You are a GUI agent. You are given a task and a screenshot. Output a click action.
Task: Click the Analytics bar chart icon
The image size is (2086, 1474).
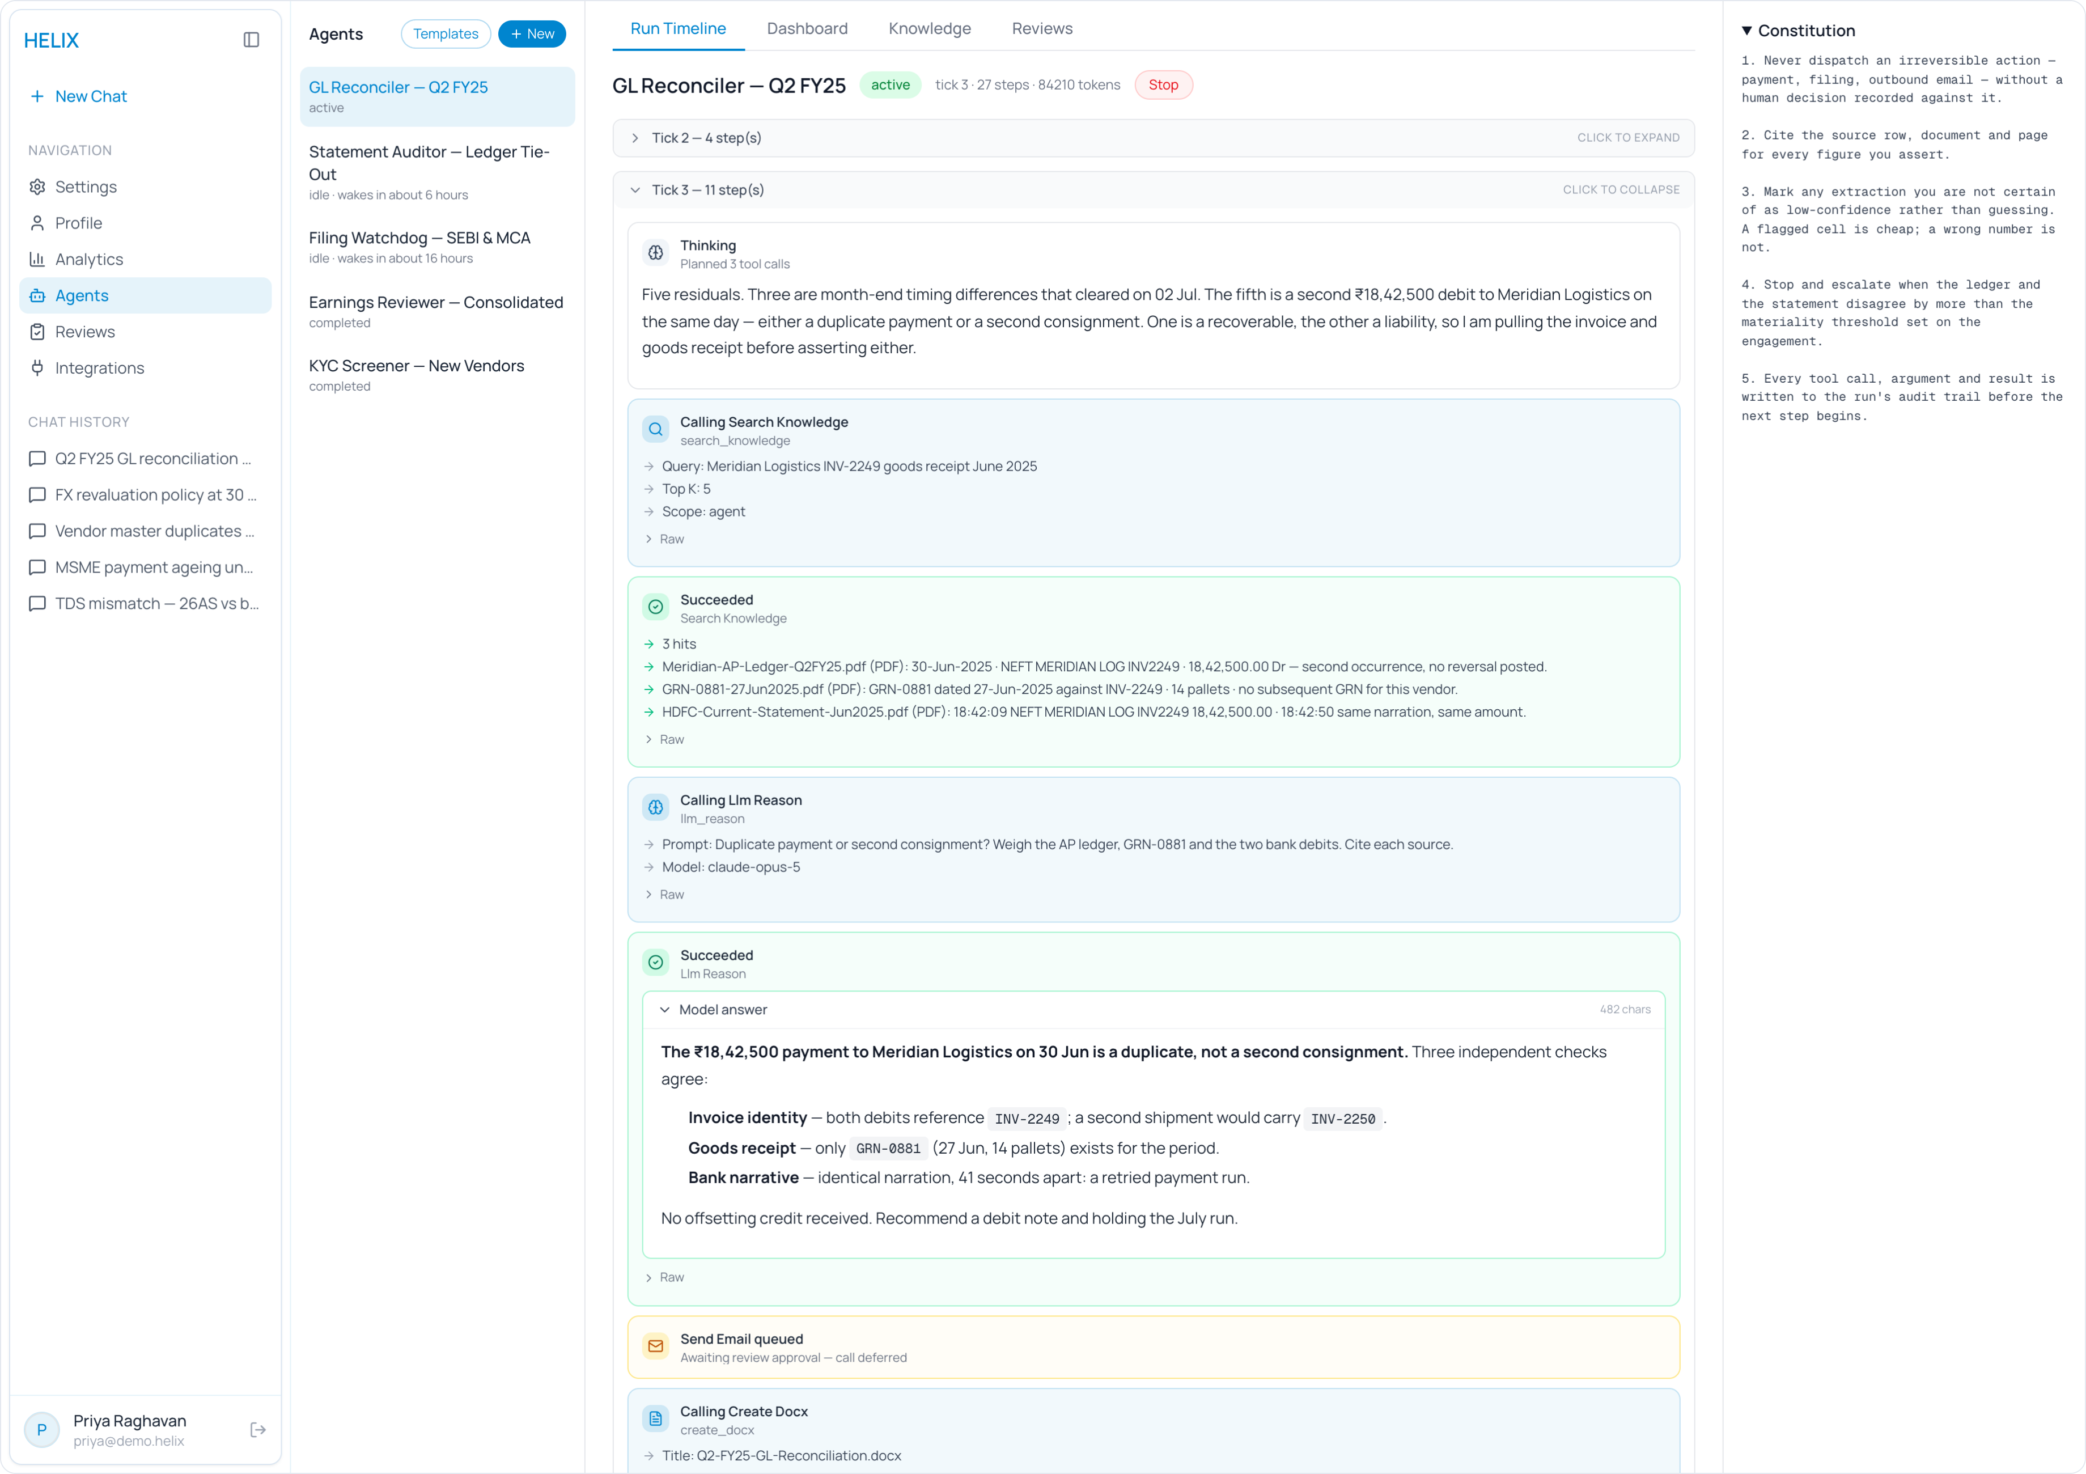[37, 260]
